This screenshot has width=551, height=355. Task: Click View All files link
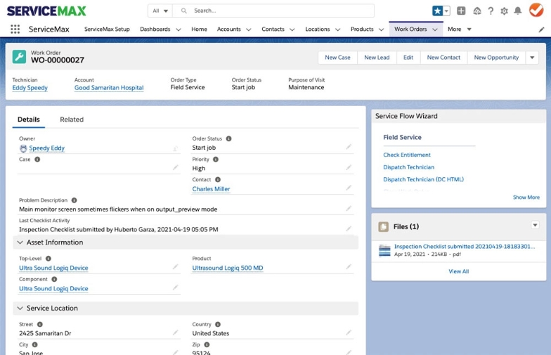(x=458, y=271)
